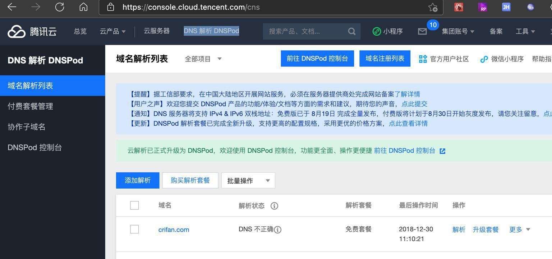Go back using the browser back arrow
The width and height of the screenshot is (552, 259).
[12, 7]
